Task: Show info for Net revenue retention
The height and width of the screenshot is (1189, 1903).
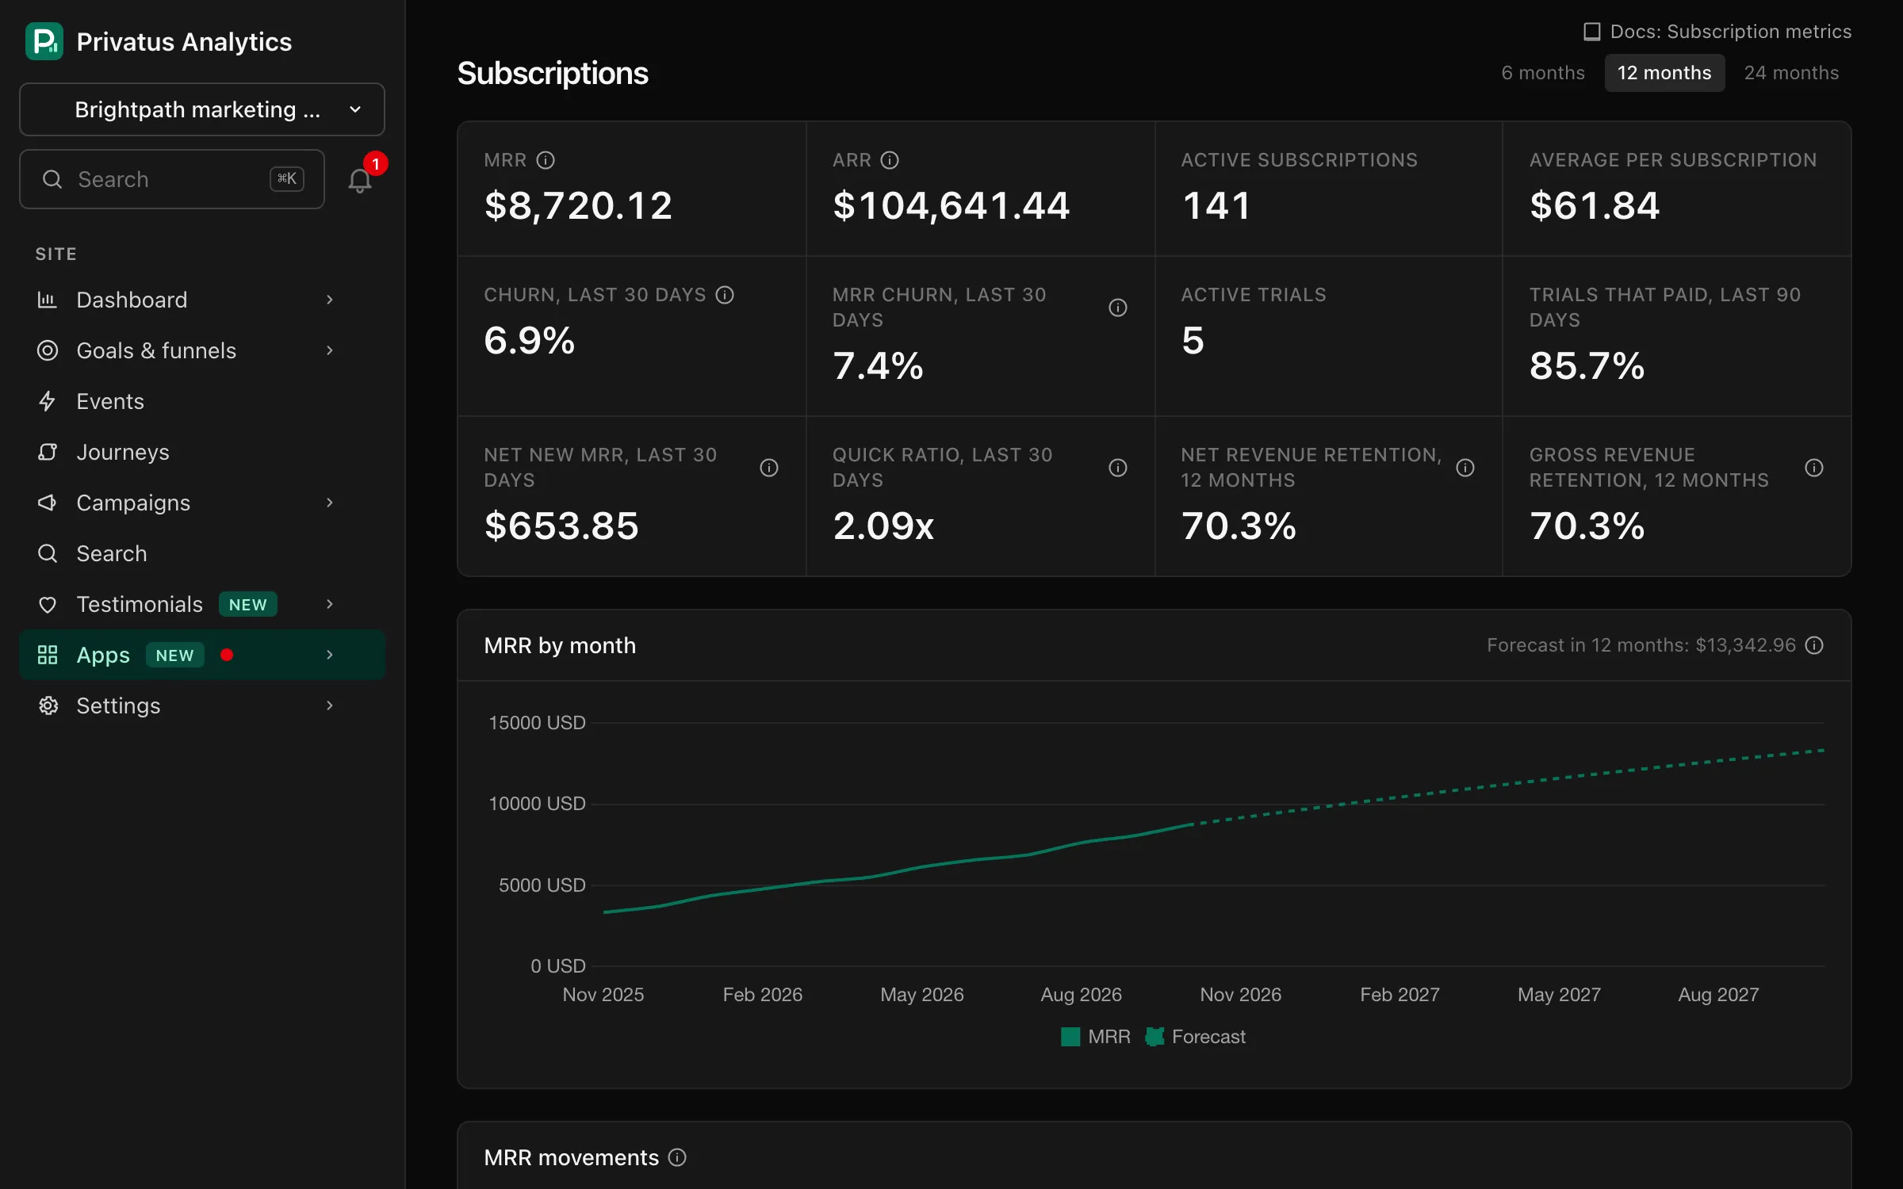Action: point(1465,468)
